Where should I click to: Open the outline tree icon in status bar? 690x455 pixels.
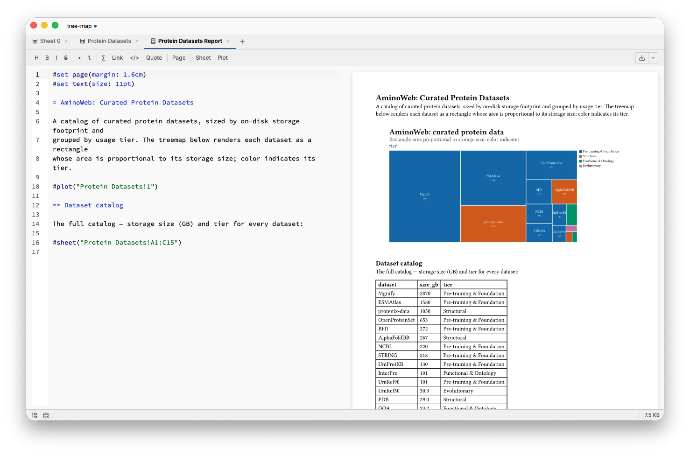pos(35,415)
